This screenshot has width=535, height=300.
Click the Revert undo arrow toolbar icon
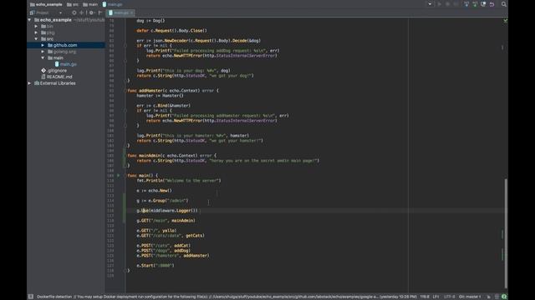tap(492, 4)
